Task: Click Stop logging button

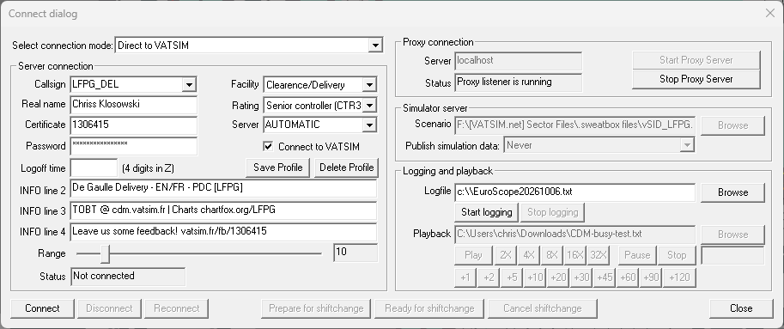Action: (x=552, y=212)
